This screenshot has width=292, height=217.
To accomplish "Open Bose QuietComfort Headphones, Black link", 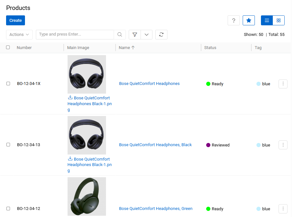I will click(x=155, y=145).
